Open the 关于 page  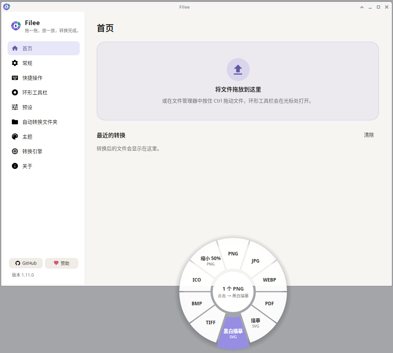[43, 166]
